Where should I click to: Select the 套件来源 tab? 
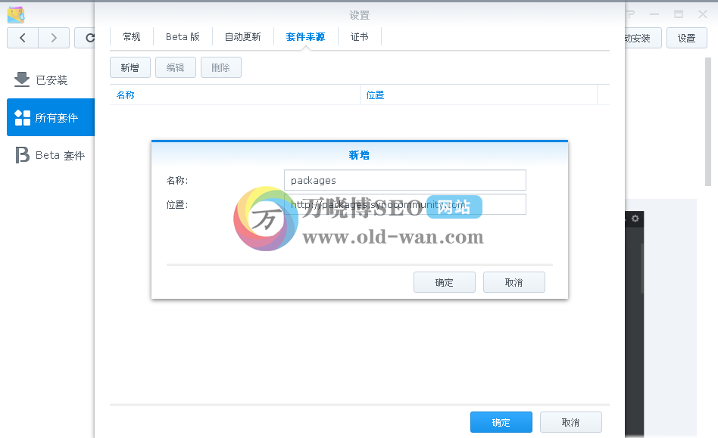pos(305,36)
